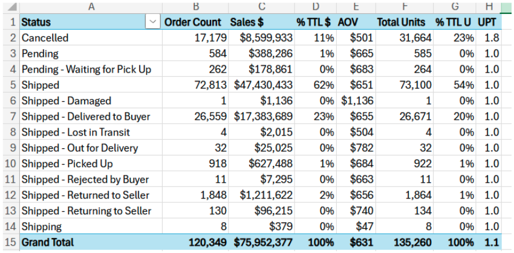Select the Pending status cell

[91, 53]
